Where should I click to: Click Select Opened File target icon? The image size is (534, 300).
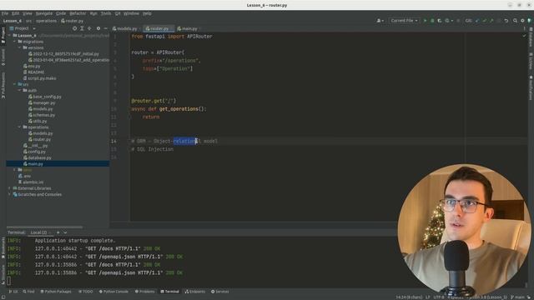[x=74, y=28]
